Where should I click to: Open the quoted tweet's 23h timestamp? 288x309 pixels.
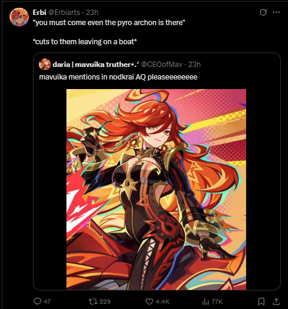[195, 65]
